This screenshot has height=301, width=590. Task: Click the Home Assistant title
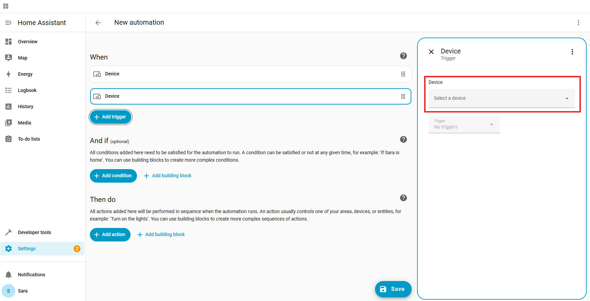42,23
